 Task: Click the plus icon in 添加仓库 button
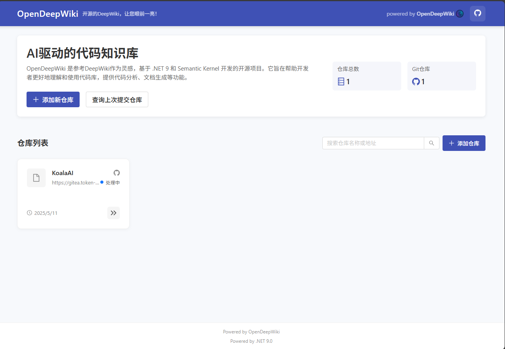tap(452, 143)
